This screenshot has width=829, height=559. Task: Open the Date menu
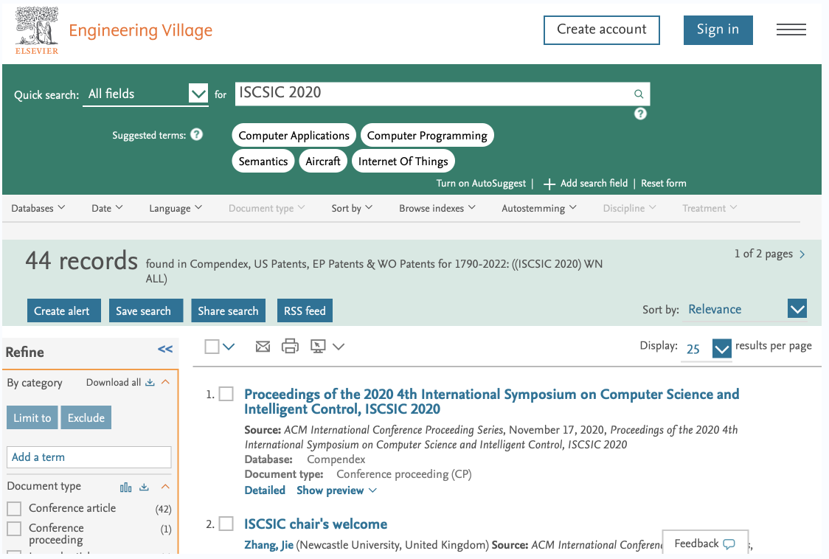107,208
